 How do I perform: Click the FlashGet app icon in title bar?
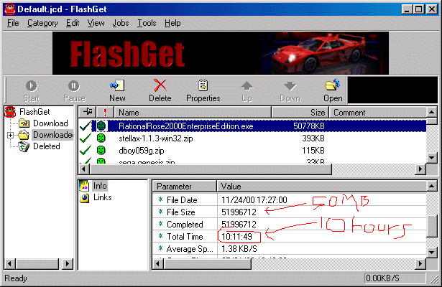pyautogui.click(x=10, y=9)
